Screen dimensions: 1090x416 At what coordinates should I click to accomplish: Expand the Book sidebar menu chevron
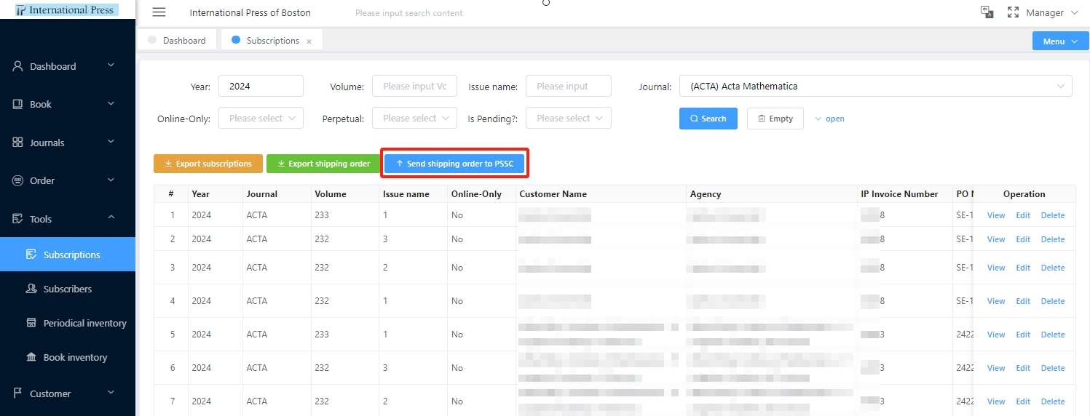[111, 103]
